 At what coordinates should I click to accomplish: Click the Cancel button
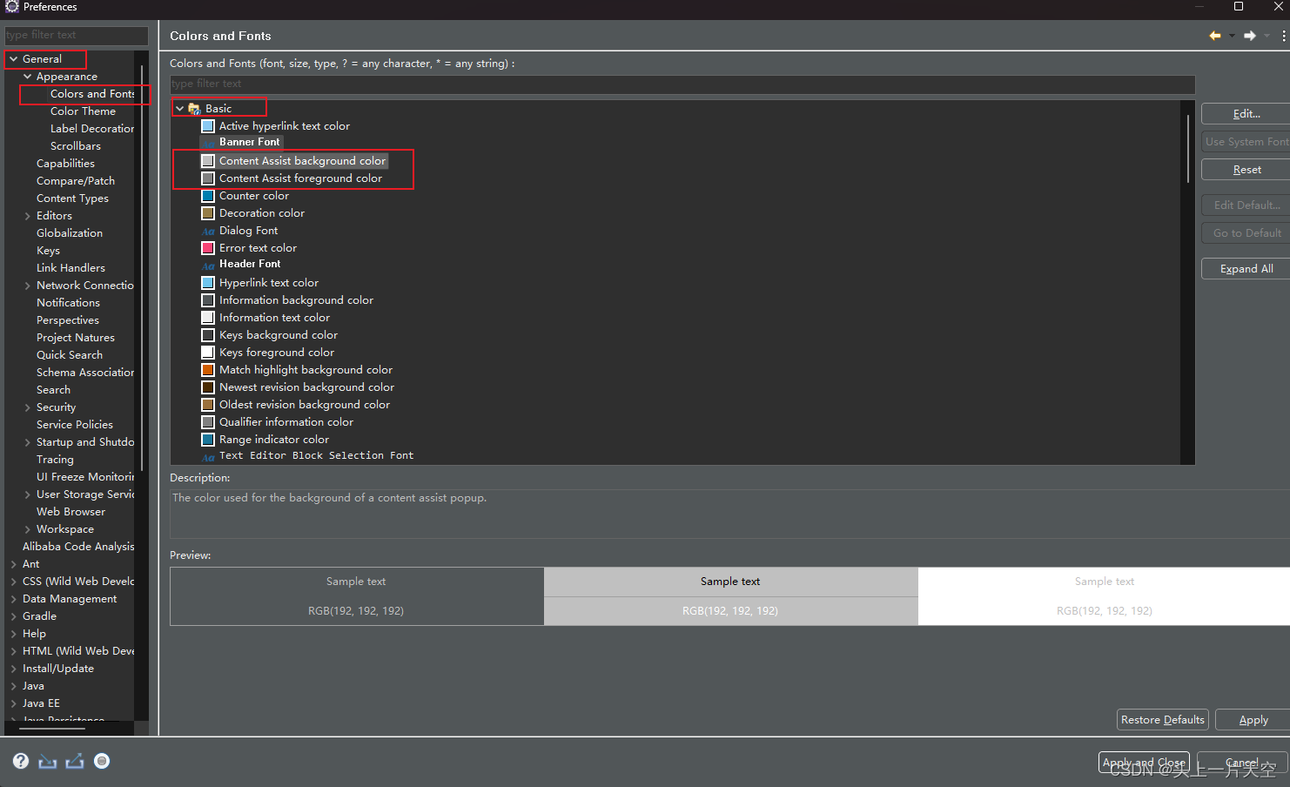[1242, 763]
